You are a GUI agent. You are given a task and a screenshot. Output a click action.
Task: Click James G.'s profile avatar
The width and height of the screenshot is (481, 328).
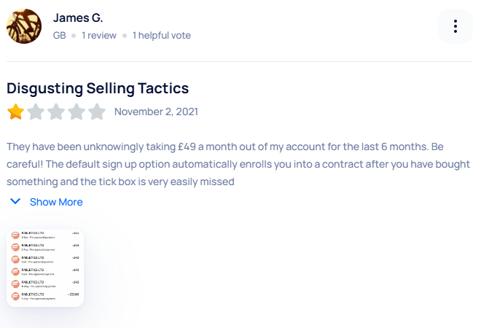(x=24, y=26)
